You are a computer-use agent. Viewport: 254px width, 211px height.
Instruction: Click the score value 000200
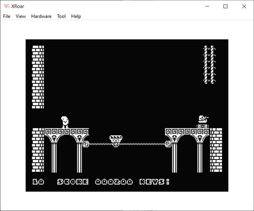[x=114, y=182]
